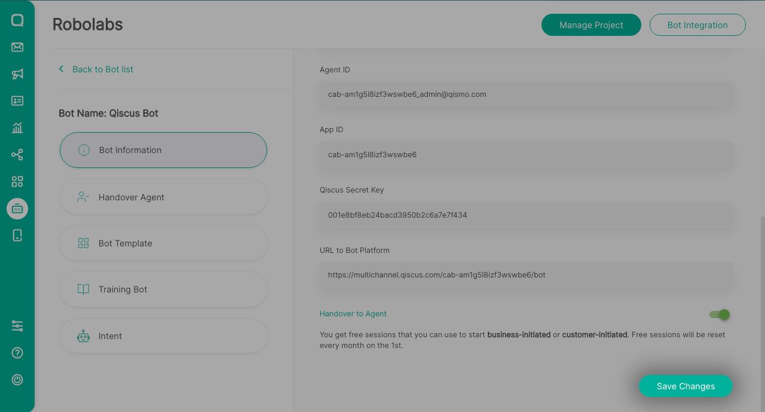Click the megaphone broadcast icon
The image size is (765, 412).
pos(17,74)
